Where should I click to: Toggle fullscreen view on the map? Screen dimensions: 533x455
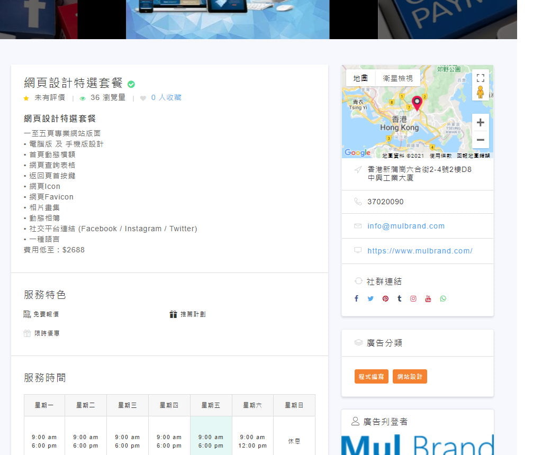(480, 78)
